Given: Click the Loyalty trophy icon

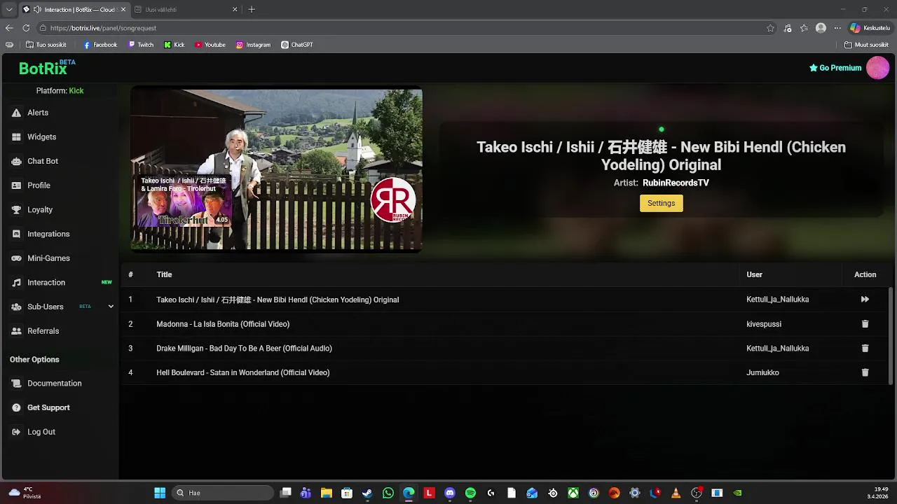Looking at the screenshot, I should coord(16,210).
